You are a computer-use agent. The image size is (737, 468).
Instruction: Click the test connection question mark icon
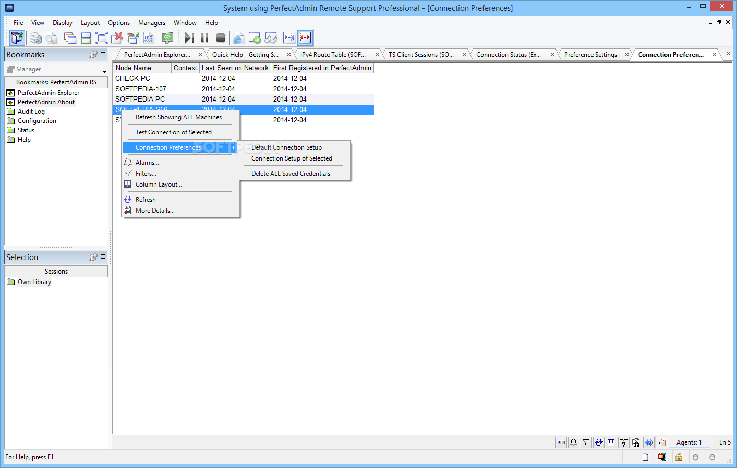tap(624, 442)
